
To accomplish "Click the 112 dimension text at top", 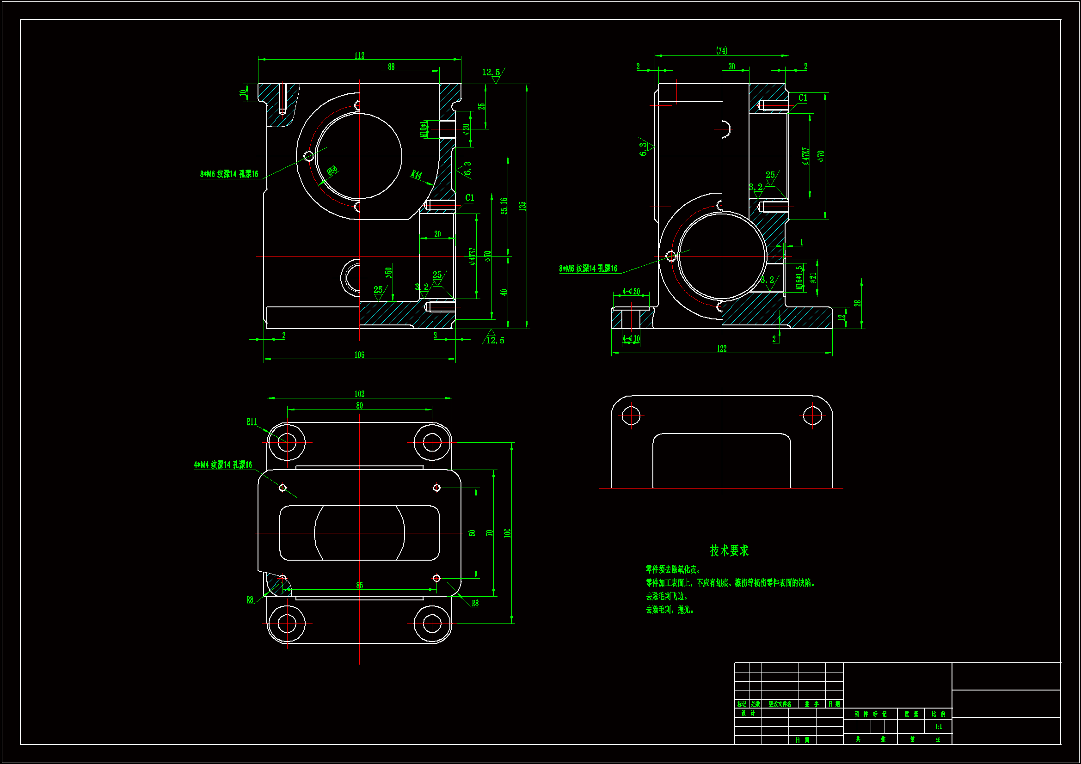I will pyautogui.click(x=359, y=55).
